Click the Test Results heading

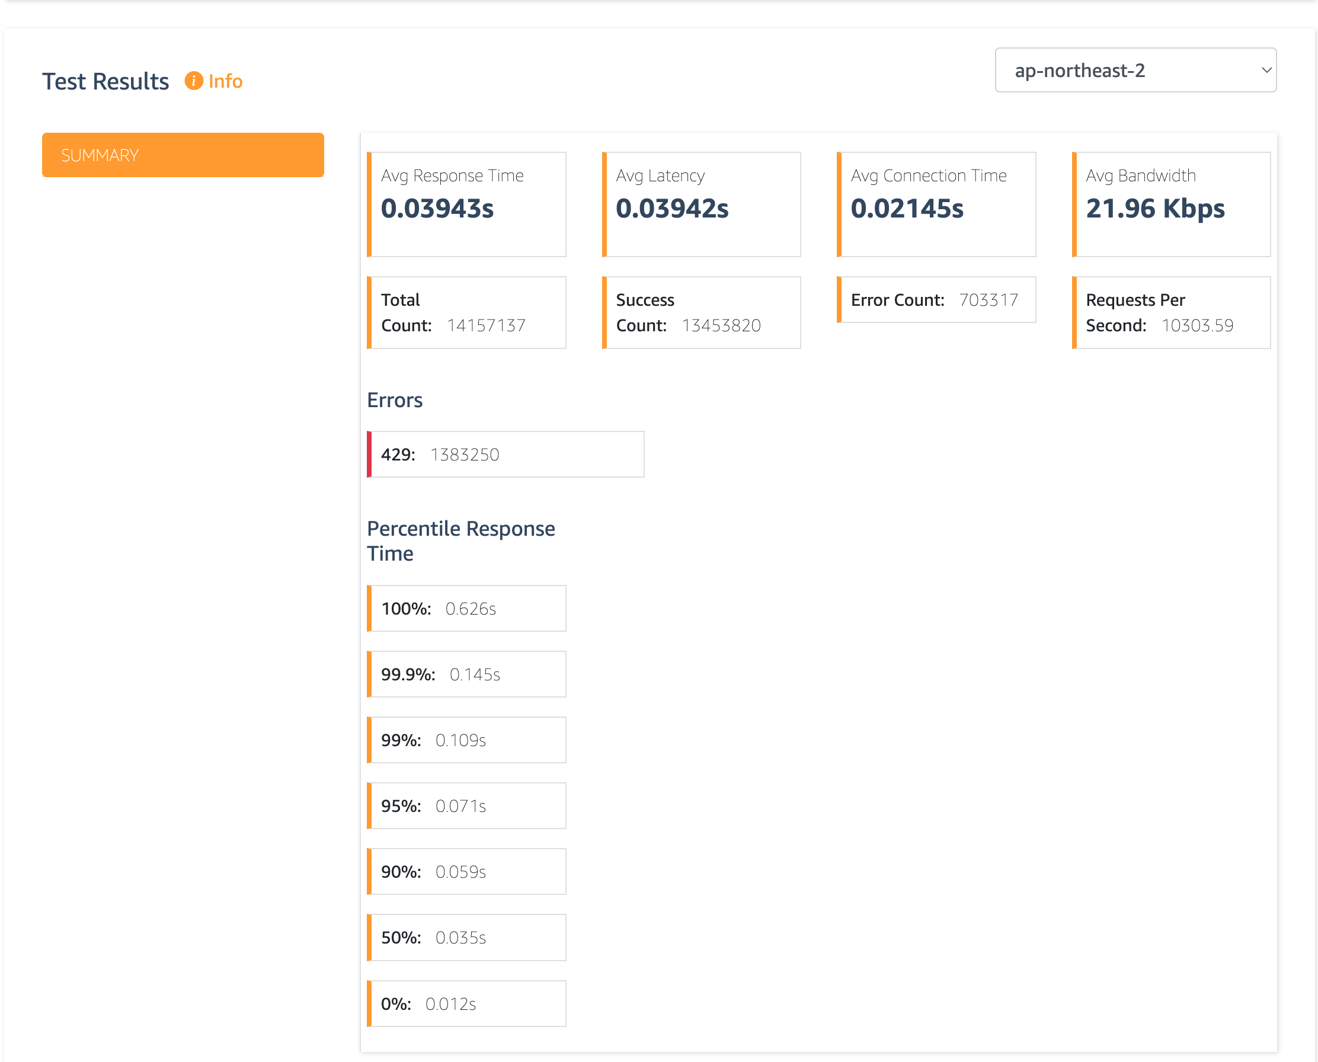coord(104,80)
